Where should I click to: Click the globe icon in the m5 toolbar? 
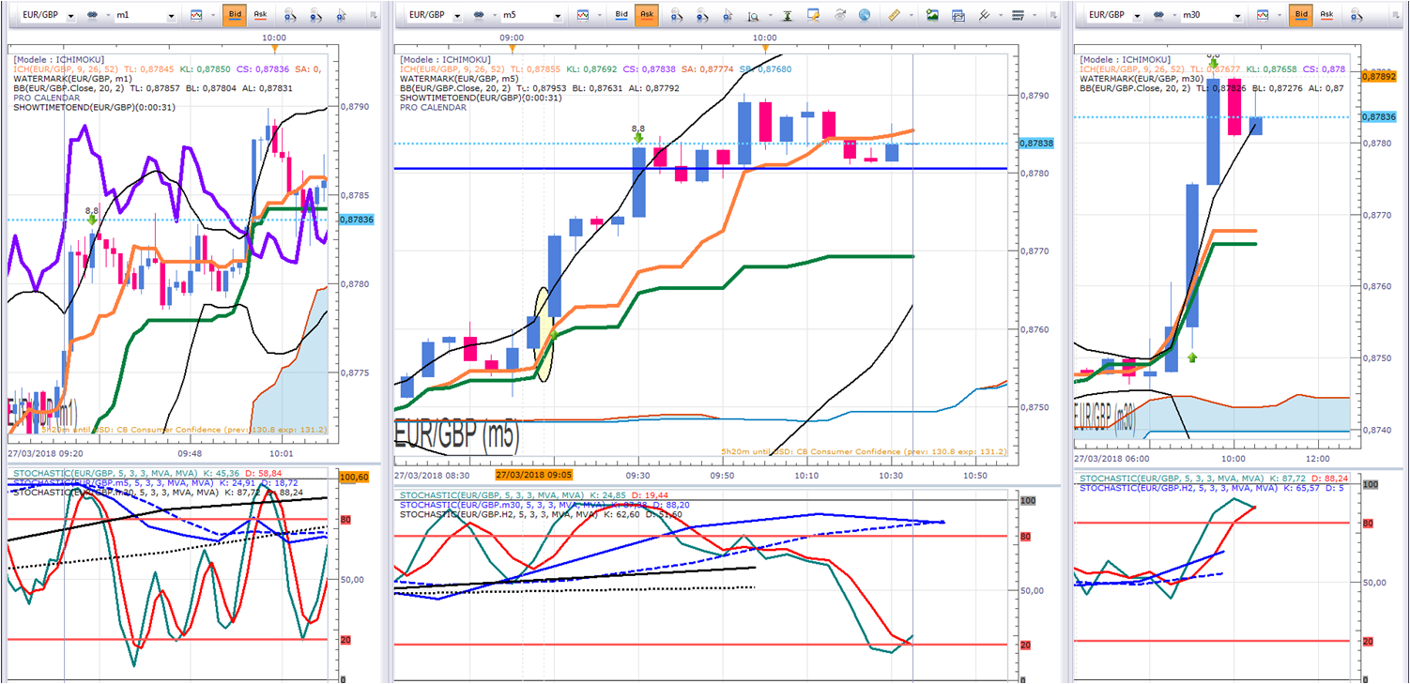pos(865,15)
